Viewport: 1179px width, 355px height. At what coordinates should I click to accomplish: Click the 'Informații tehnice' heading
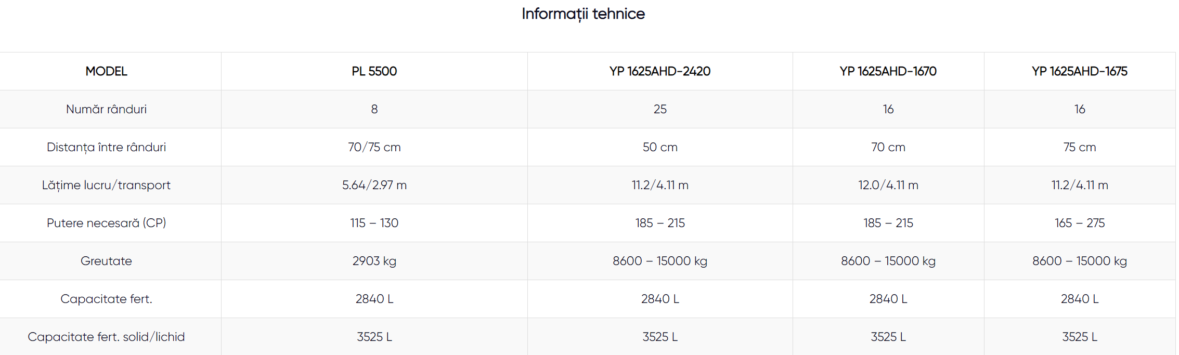[583, 14]
